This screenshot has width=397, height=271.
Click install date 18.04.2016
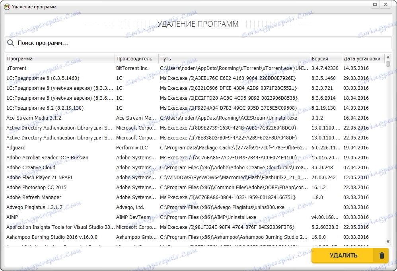click(x=356, y=98)
